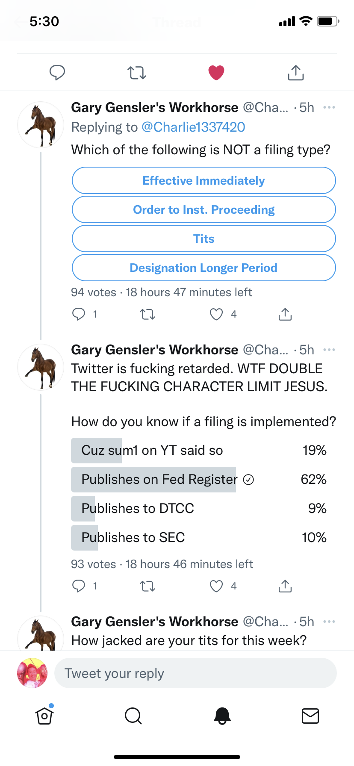Unlike the main tweet red heart
This screenshot has width=354, height=766.
(x=216, y=73)
